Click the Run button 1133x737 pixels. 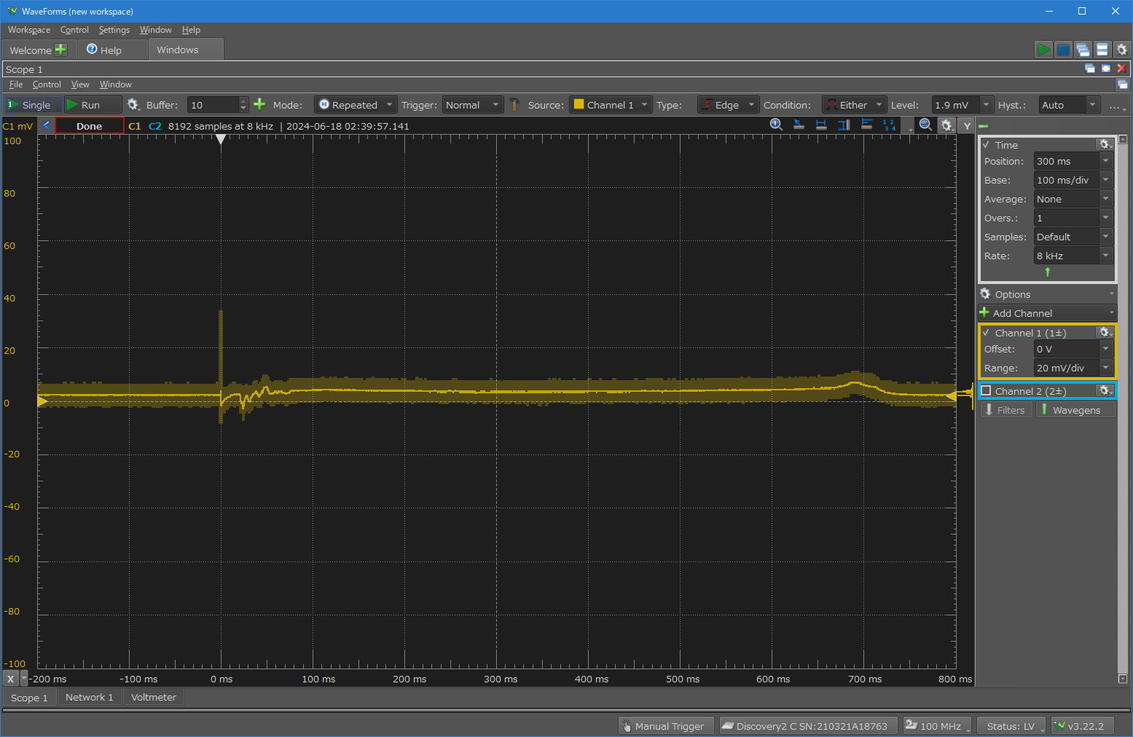pyautogui.click(x=93, y=105)
